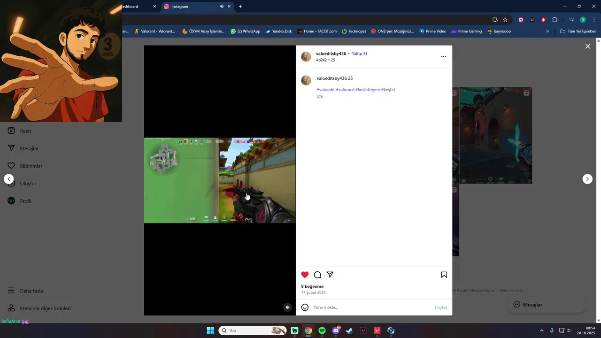This screenshot has width=601, height=338.
Task: Toggle the video mute speaker button
Action: 288,307
